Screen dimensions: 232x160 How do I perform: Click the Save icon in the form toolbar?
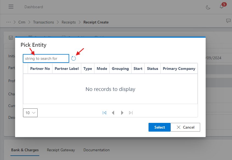[x=10, y=37]
